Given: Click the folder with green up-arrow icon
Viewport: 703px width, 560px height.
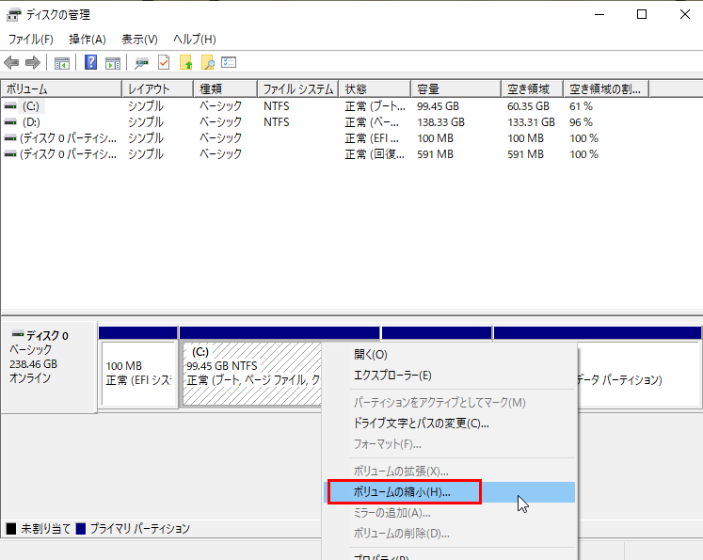Looking at the screenshot, I should tap(185, 62).
